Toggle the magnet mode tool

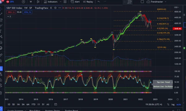coord(1,68)
